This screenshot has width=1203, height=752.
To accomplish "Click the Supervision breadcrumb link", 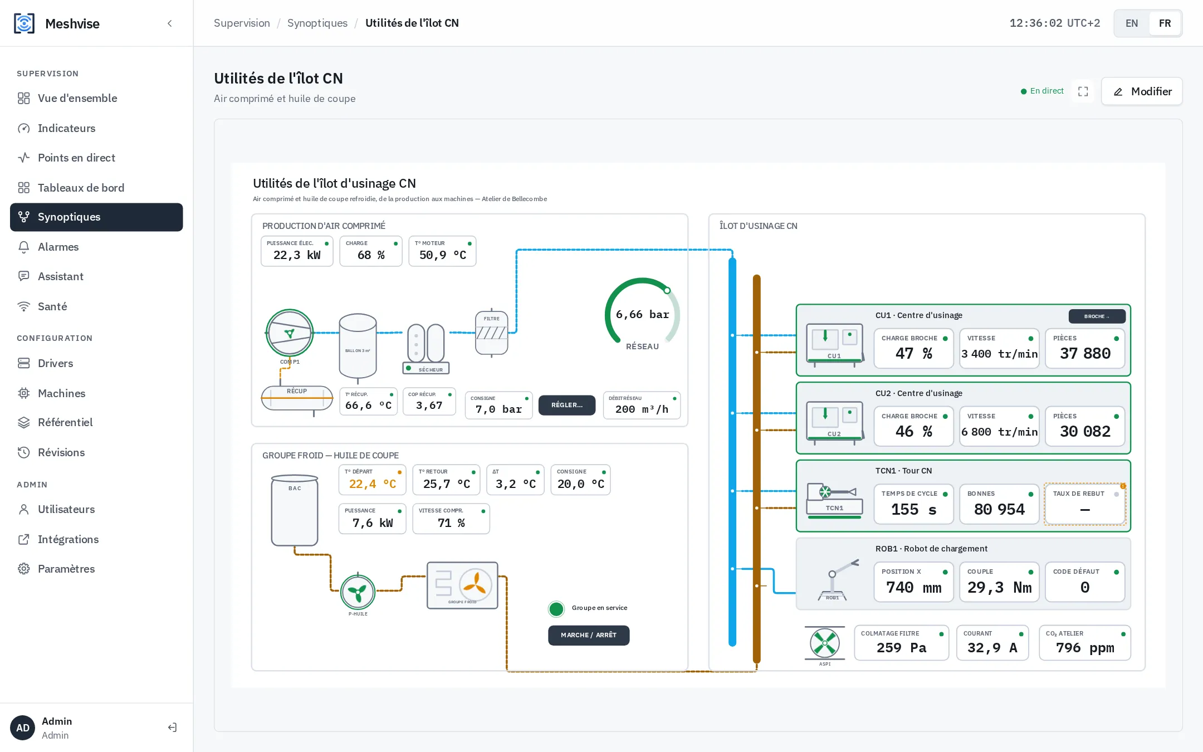I will (242, 23).
